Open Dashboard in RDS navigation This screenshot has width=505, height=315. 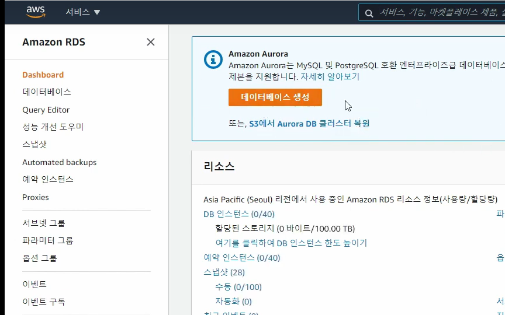[43, 75]
